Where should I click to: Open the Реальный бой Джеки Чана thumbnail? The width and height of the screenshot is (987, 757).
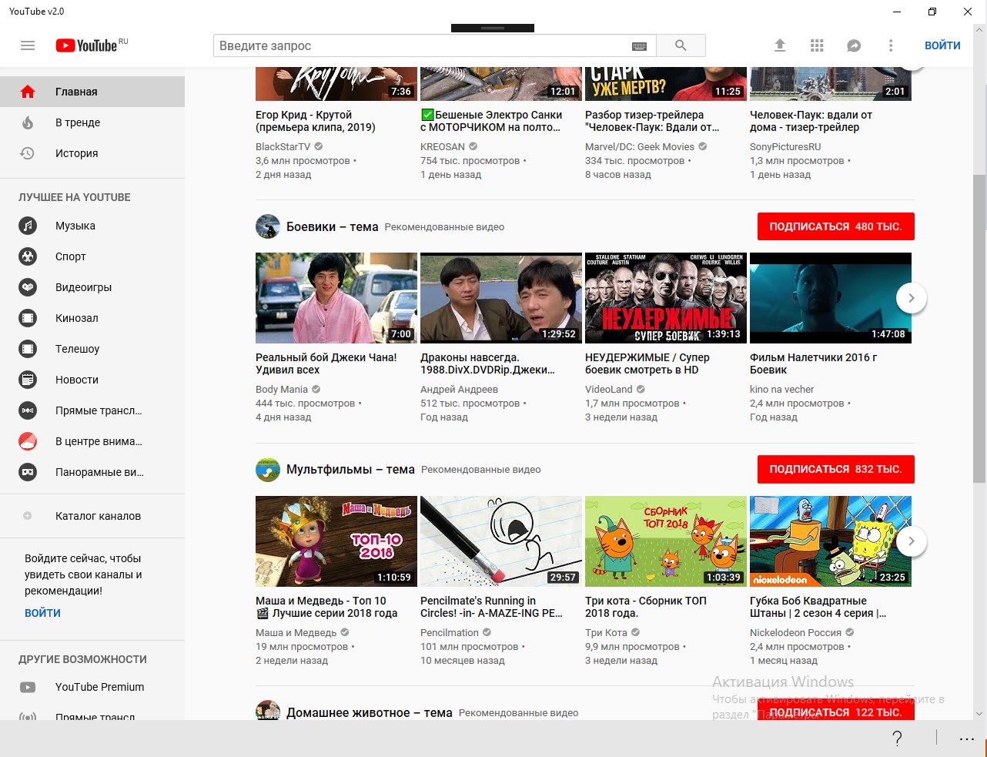coord(336,298)
